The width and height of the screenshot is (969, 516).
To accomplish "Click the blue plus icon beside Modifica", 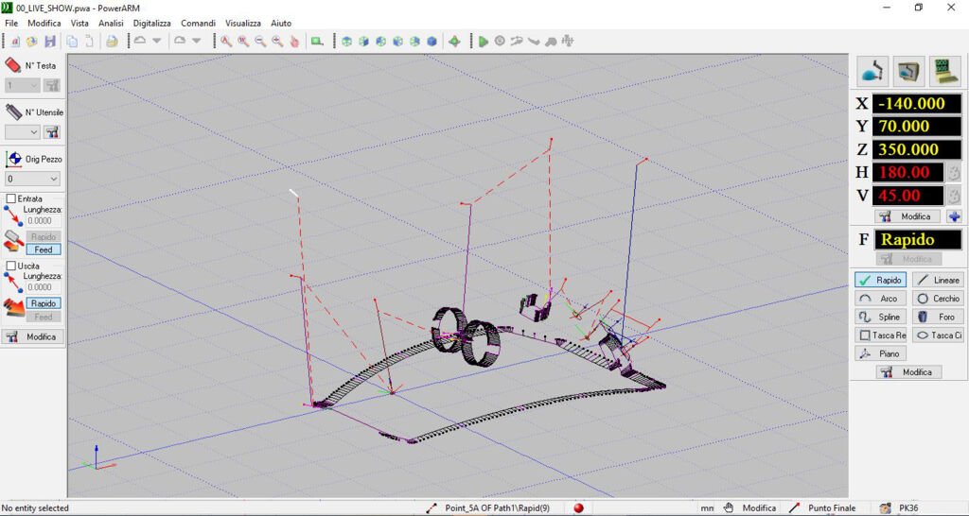I will pyautogui.click(x=954, y=216).
